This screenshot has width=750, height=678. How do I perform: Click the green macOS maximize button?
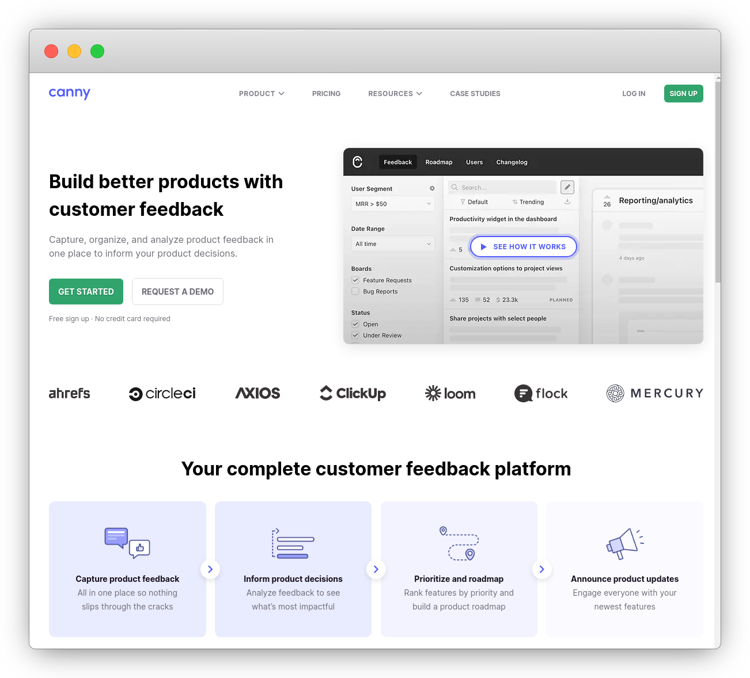point(97,51)
